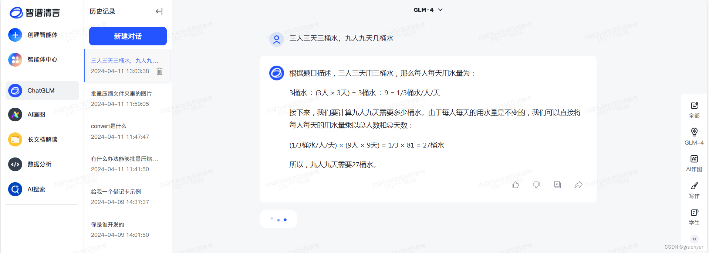
Task: Delete the 三人三天三桶水 conversation
Action: pyautogui.click(x=159, y=71)
